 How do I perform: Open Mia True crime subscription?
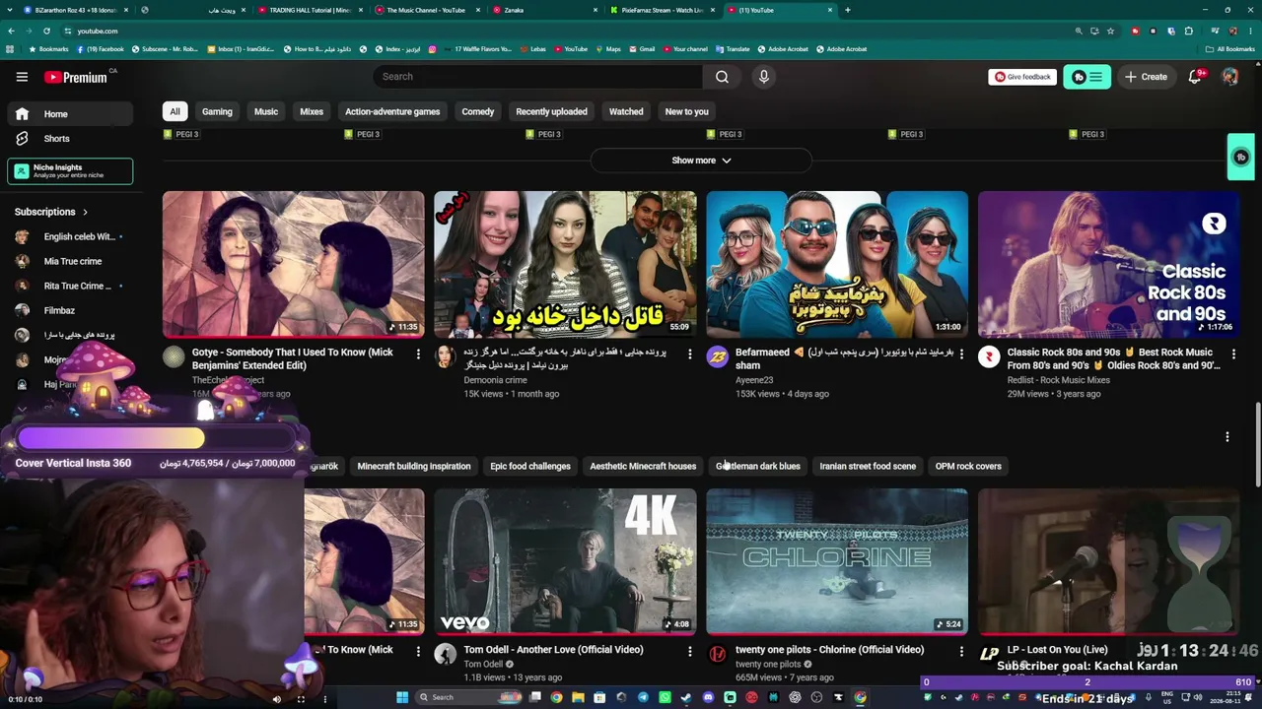(x=69, y=261)
